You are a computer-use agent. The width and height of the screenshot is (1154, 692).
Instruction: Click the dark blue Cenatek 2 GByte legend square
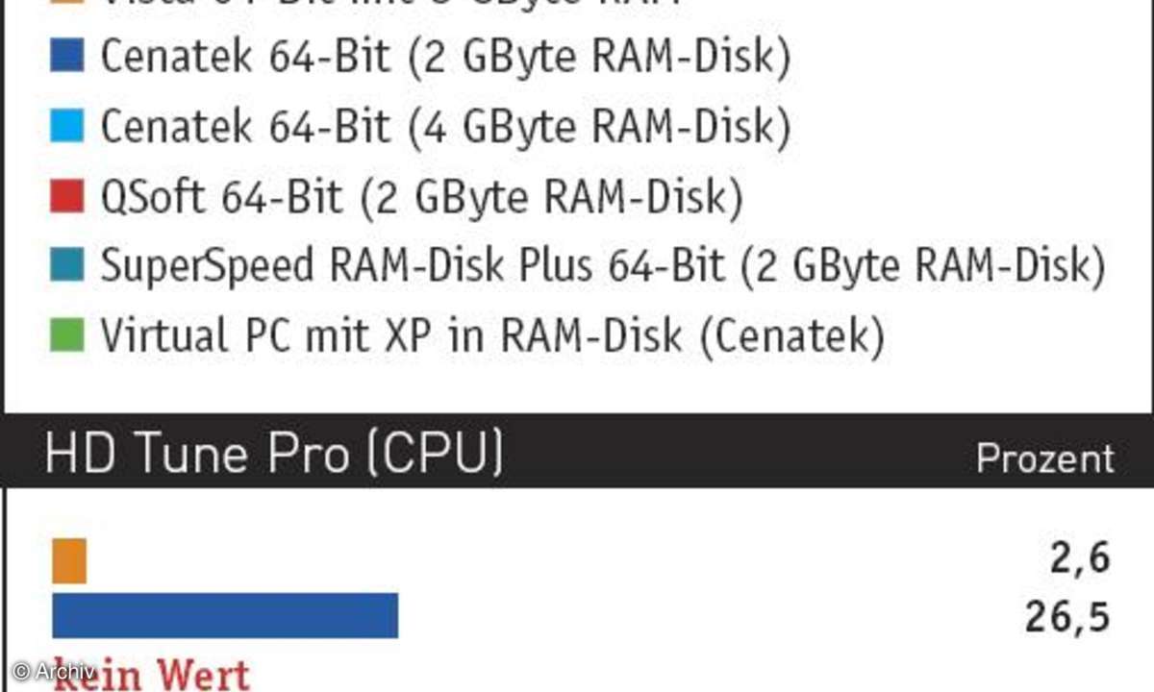click(67, 57)
